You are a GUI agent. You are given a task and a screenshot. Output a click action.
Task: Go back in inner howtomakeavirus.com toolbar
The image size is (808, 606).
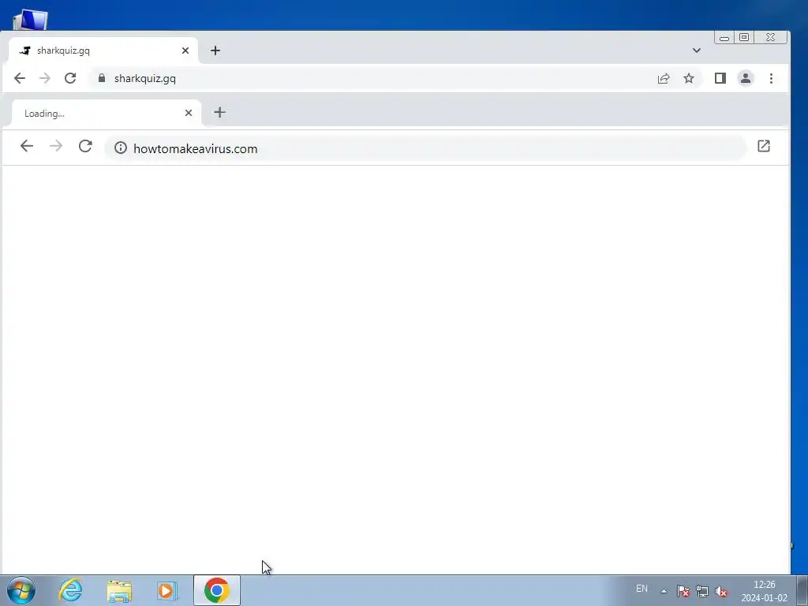[x=27, y=146]
